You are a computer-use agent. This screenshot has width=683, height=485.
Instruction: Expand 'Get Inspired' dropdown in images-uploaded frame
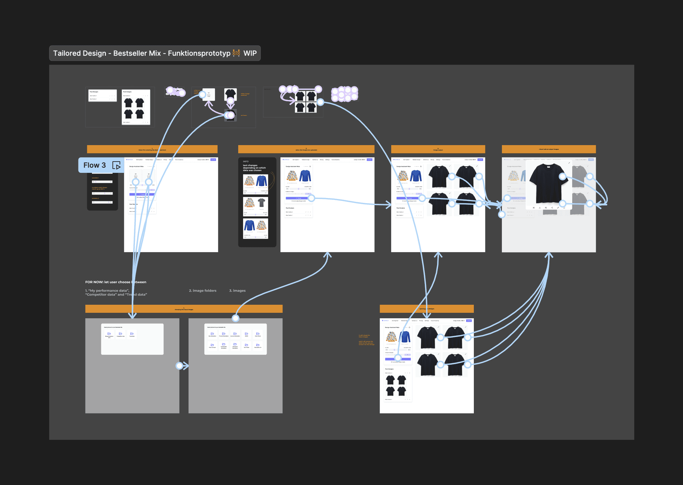(x=296, y=160)
